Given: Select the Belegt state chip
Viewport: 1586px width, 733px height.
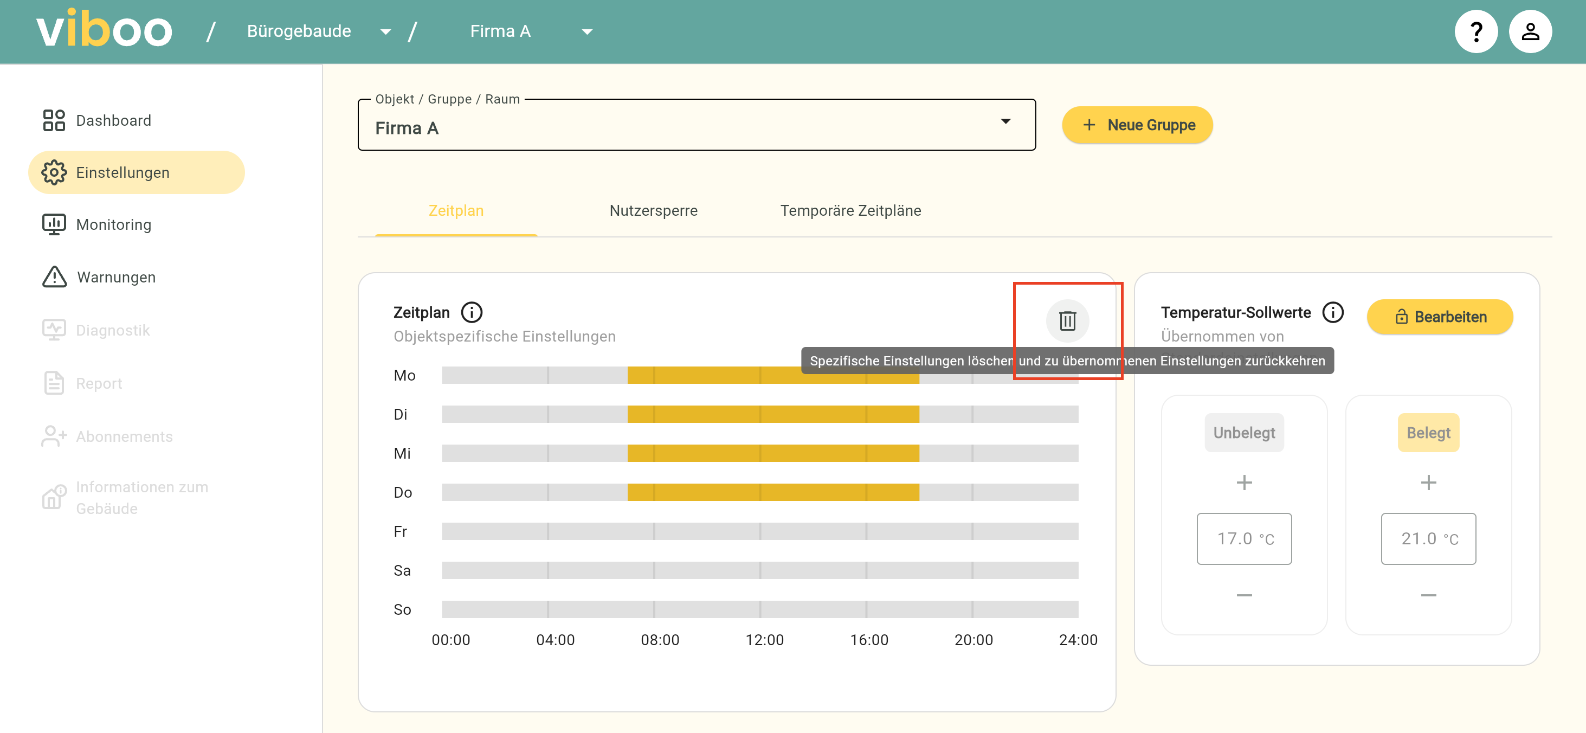Looking at the screenshot, I should pyautogui.click(x=1428, y=433).
